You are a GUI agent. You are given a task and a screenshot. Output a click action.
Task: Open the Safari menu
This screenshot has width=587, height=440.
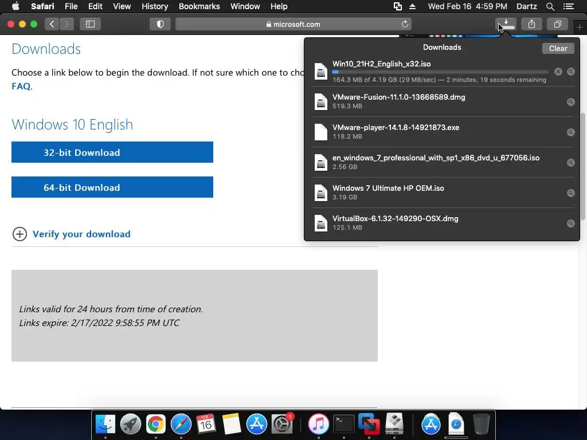tap(42, 6)
